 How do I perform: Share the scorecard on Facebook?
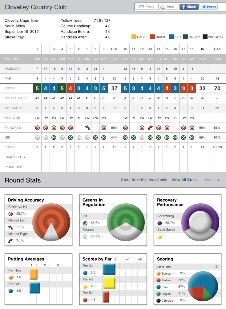(x=189, y=7)
